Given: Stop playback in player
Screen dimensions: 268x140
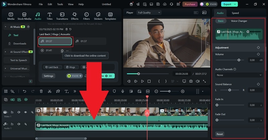Looking at the screenshot, I should (x=149, y=81).
